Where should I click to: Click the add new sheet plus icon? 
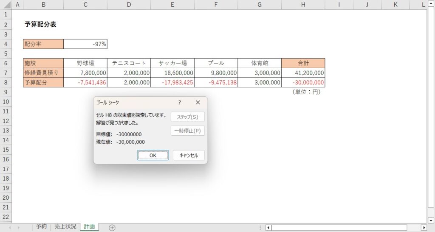coord(112,228)
